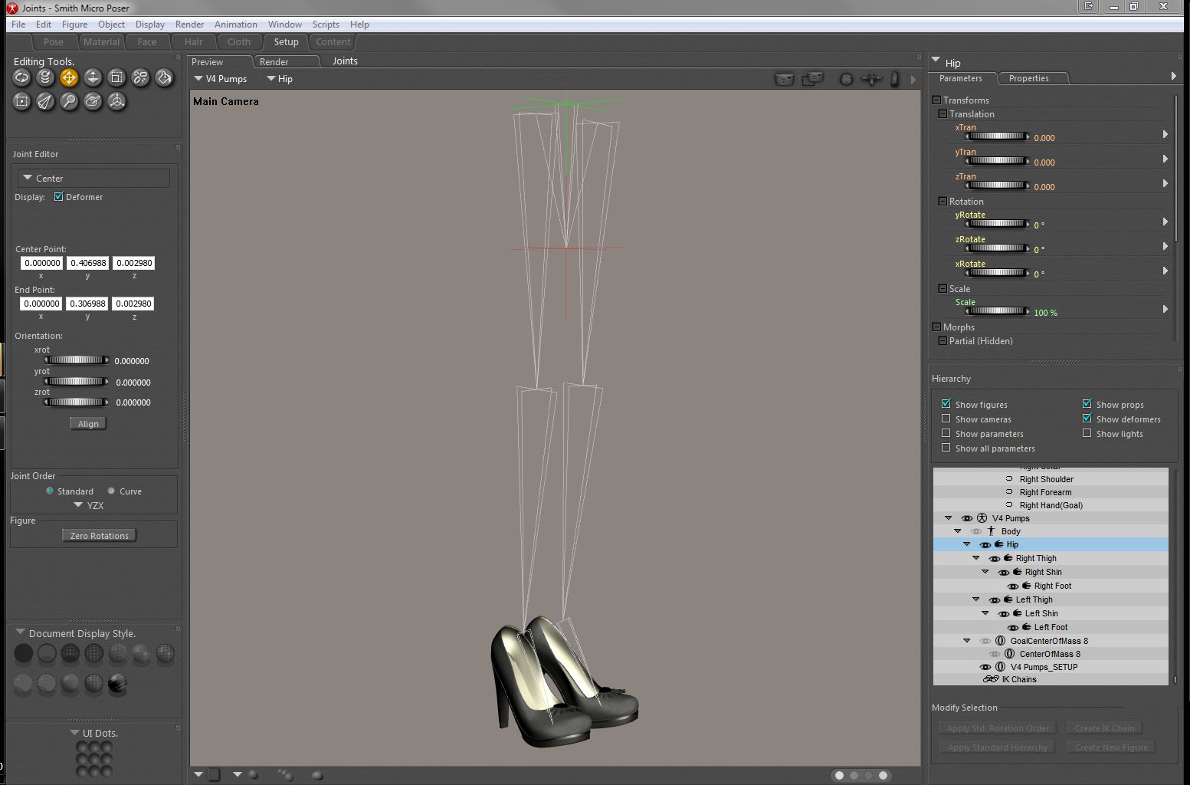Collapse the Transforms parameter group
Viewport: 1190px width, 785px height.
936,100
